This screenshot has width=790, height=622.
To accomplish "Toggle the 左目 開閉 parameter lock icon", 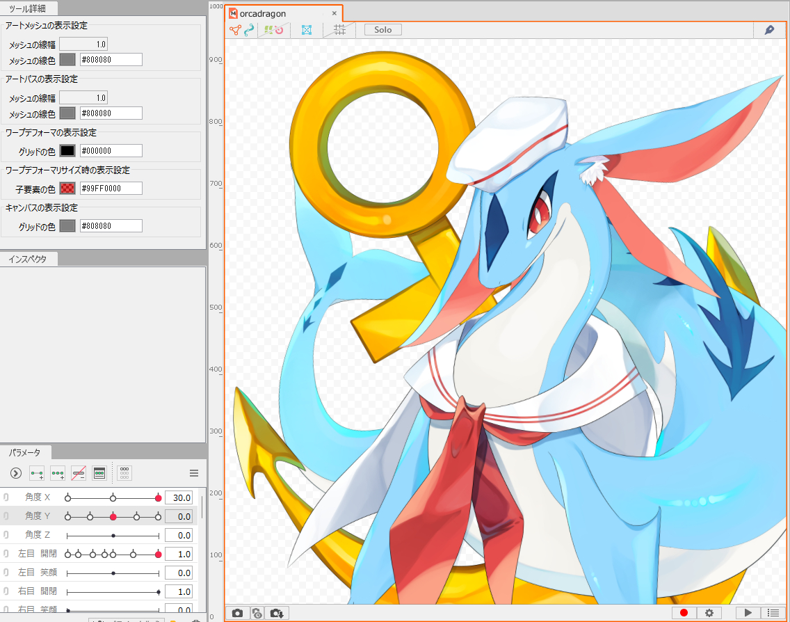I will point(6,553).
